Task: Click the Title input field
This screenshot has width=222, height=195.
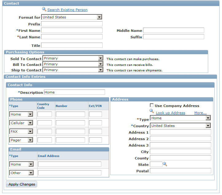Action: 72,45
